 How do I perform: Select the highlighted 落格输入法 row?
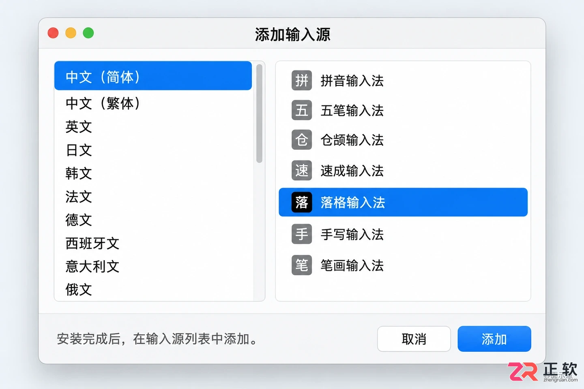tap(403, 202)
